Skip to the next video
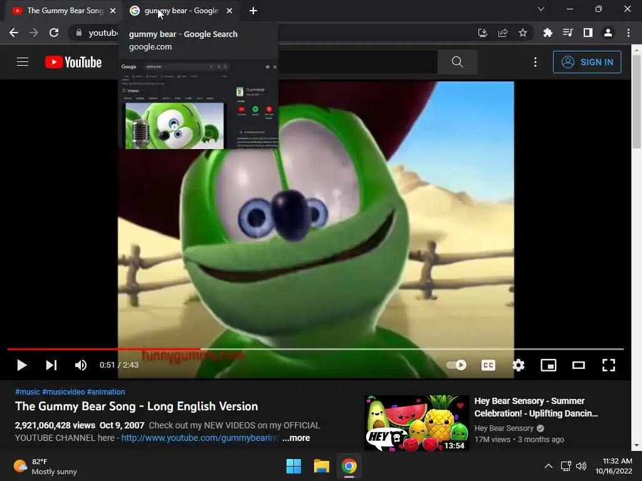Screen dimensions: 642x481 click(x=51, y=365)
